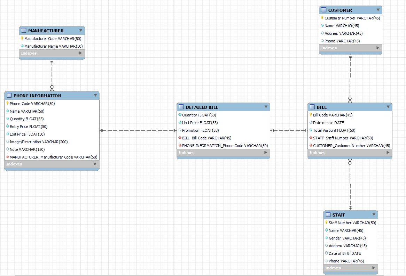Collapse the BILL table using its header arrow
Image resolution: width=406 pixels, height=276 pixels.
pyautogui.click(x=388, y=107)
